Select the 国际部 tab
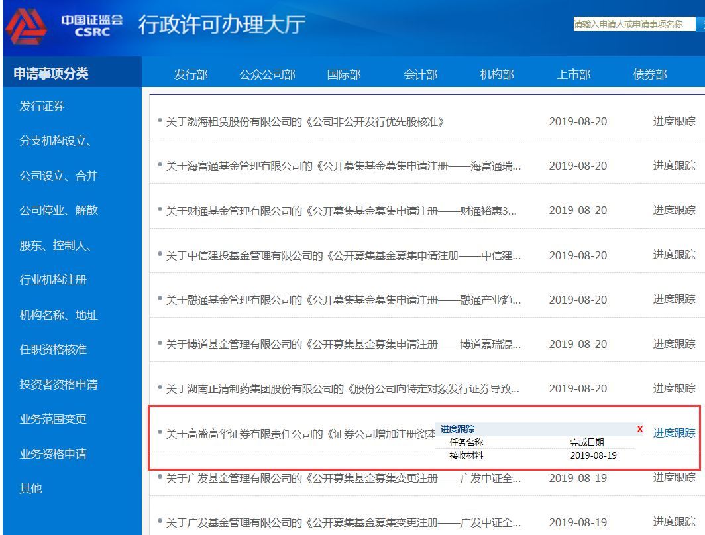 coord(344,74)
